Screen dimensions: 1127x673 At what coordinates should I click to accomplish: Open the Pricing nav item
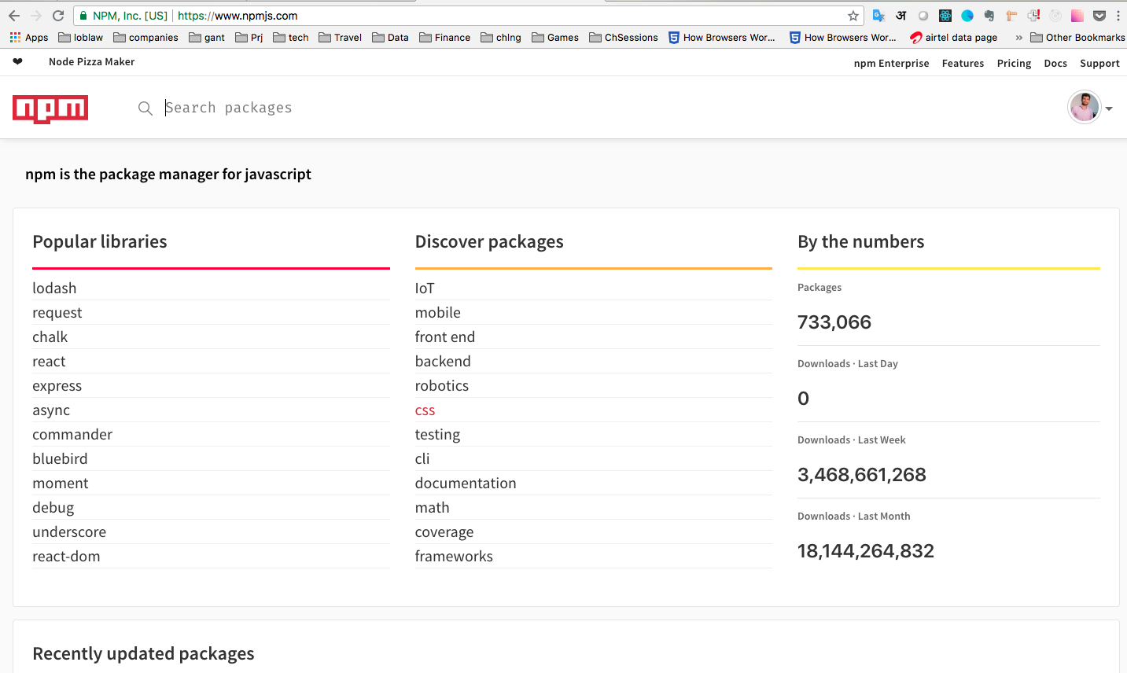[1014, 64]
